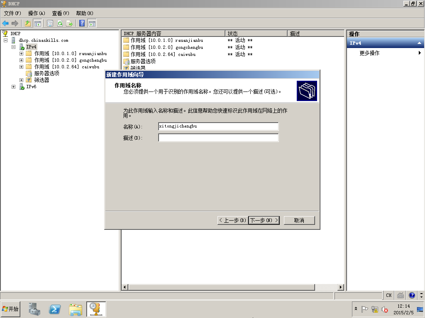Image resolution: width=425 pixels, height=318 pixels.
Task: Click the horizontal scrollbar thumb in content pane
Action: pos(221,287)
